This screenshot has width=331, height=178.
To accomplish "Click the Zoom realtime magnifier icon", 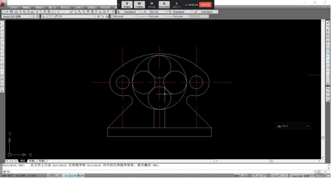I will (x=76, y=12).
